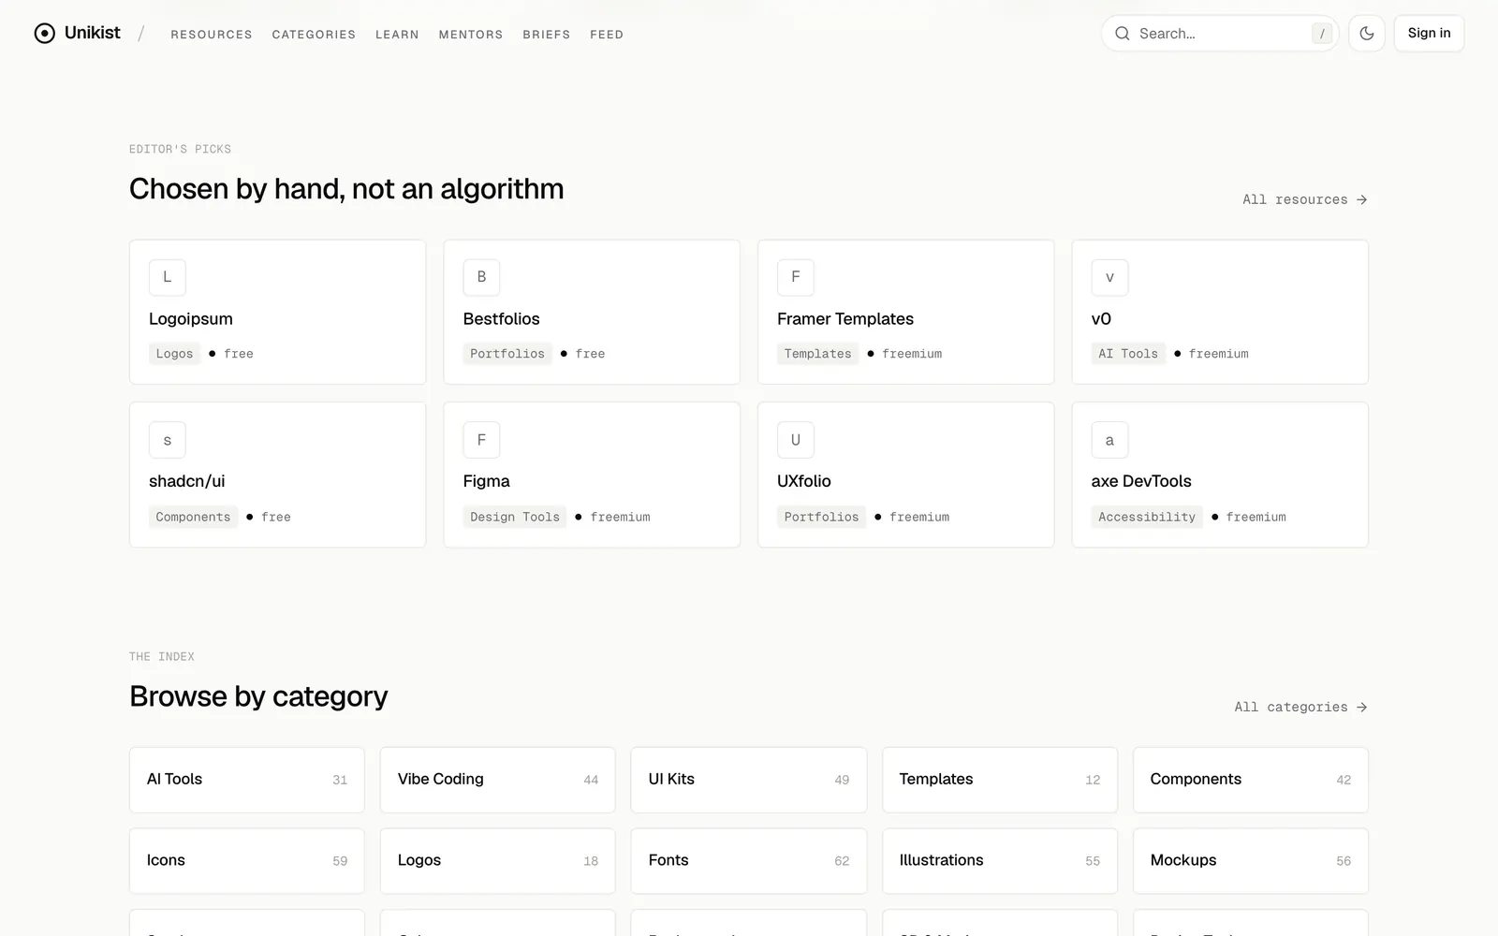Click the Portfolios tag on Bestfolios
The height and width of the screenshot is (936, 1498).
coord(507,354)
